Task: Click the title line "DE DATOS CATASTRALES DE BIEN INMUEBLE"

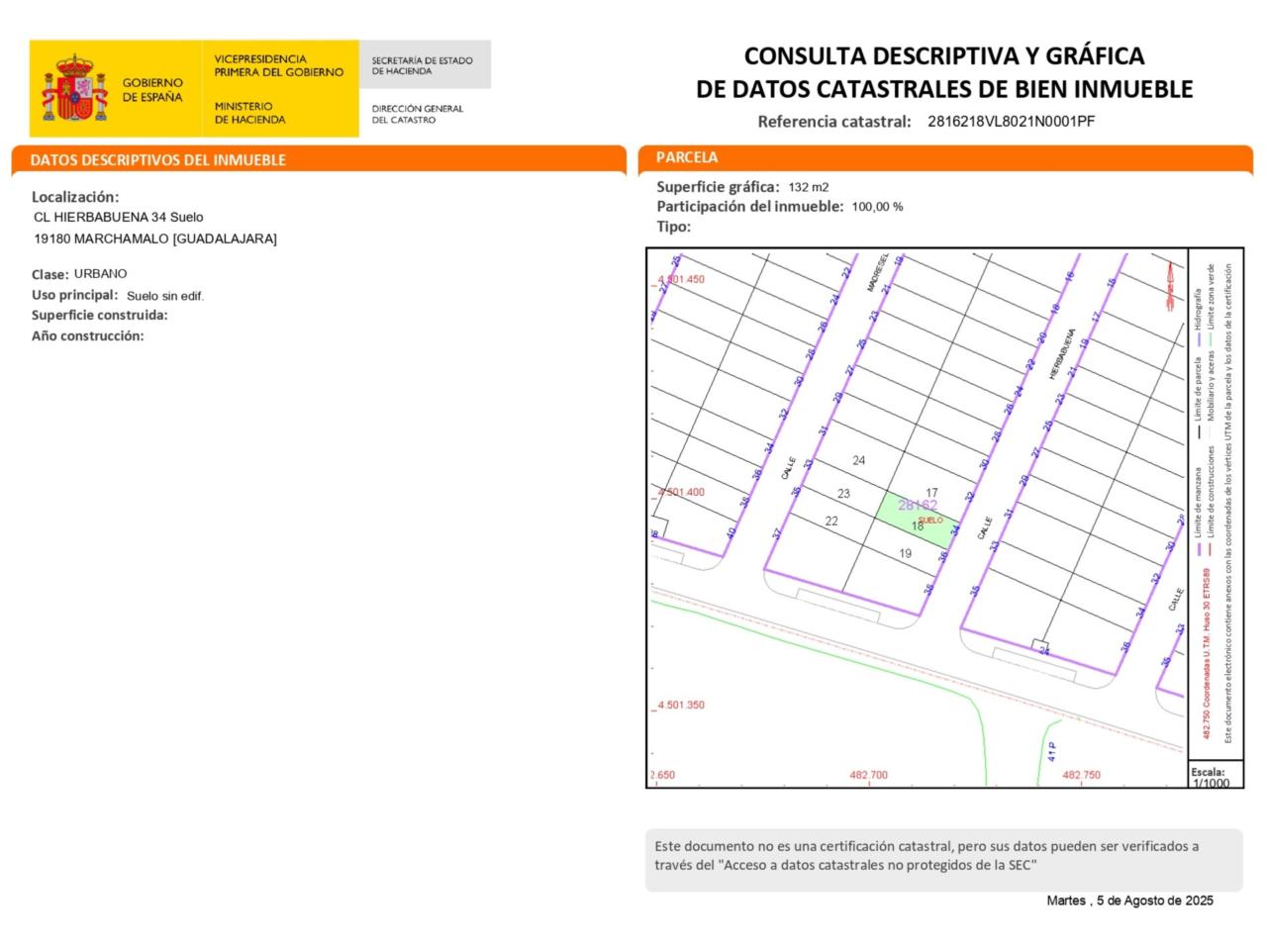Action: click(x=944, y=89)
